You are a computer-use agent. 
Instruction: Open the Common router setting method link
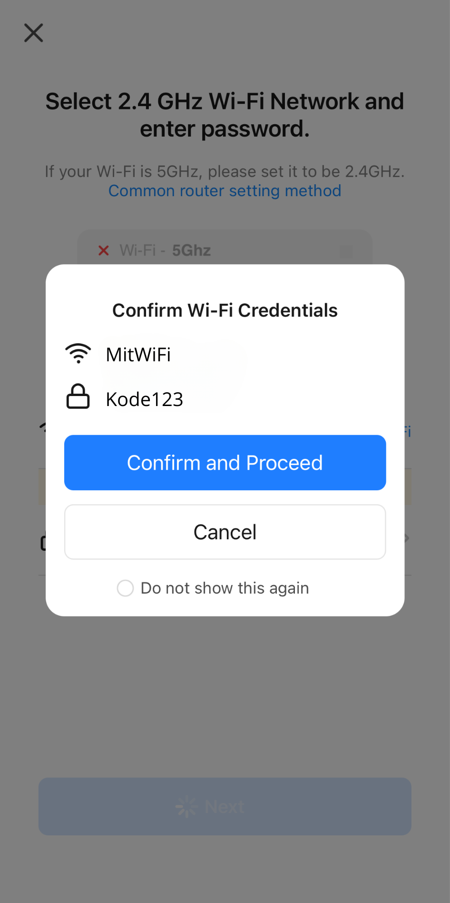pos(225,191)
